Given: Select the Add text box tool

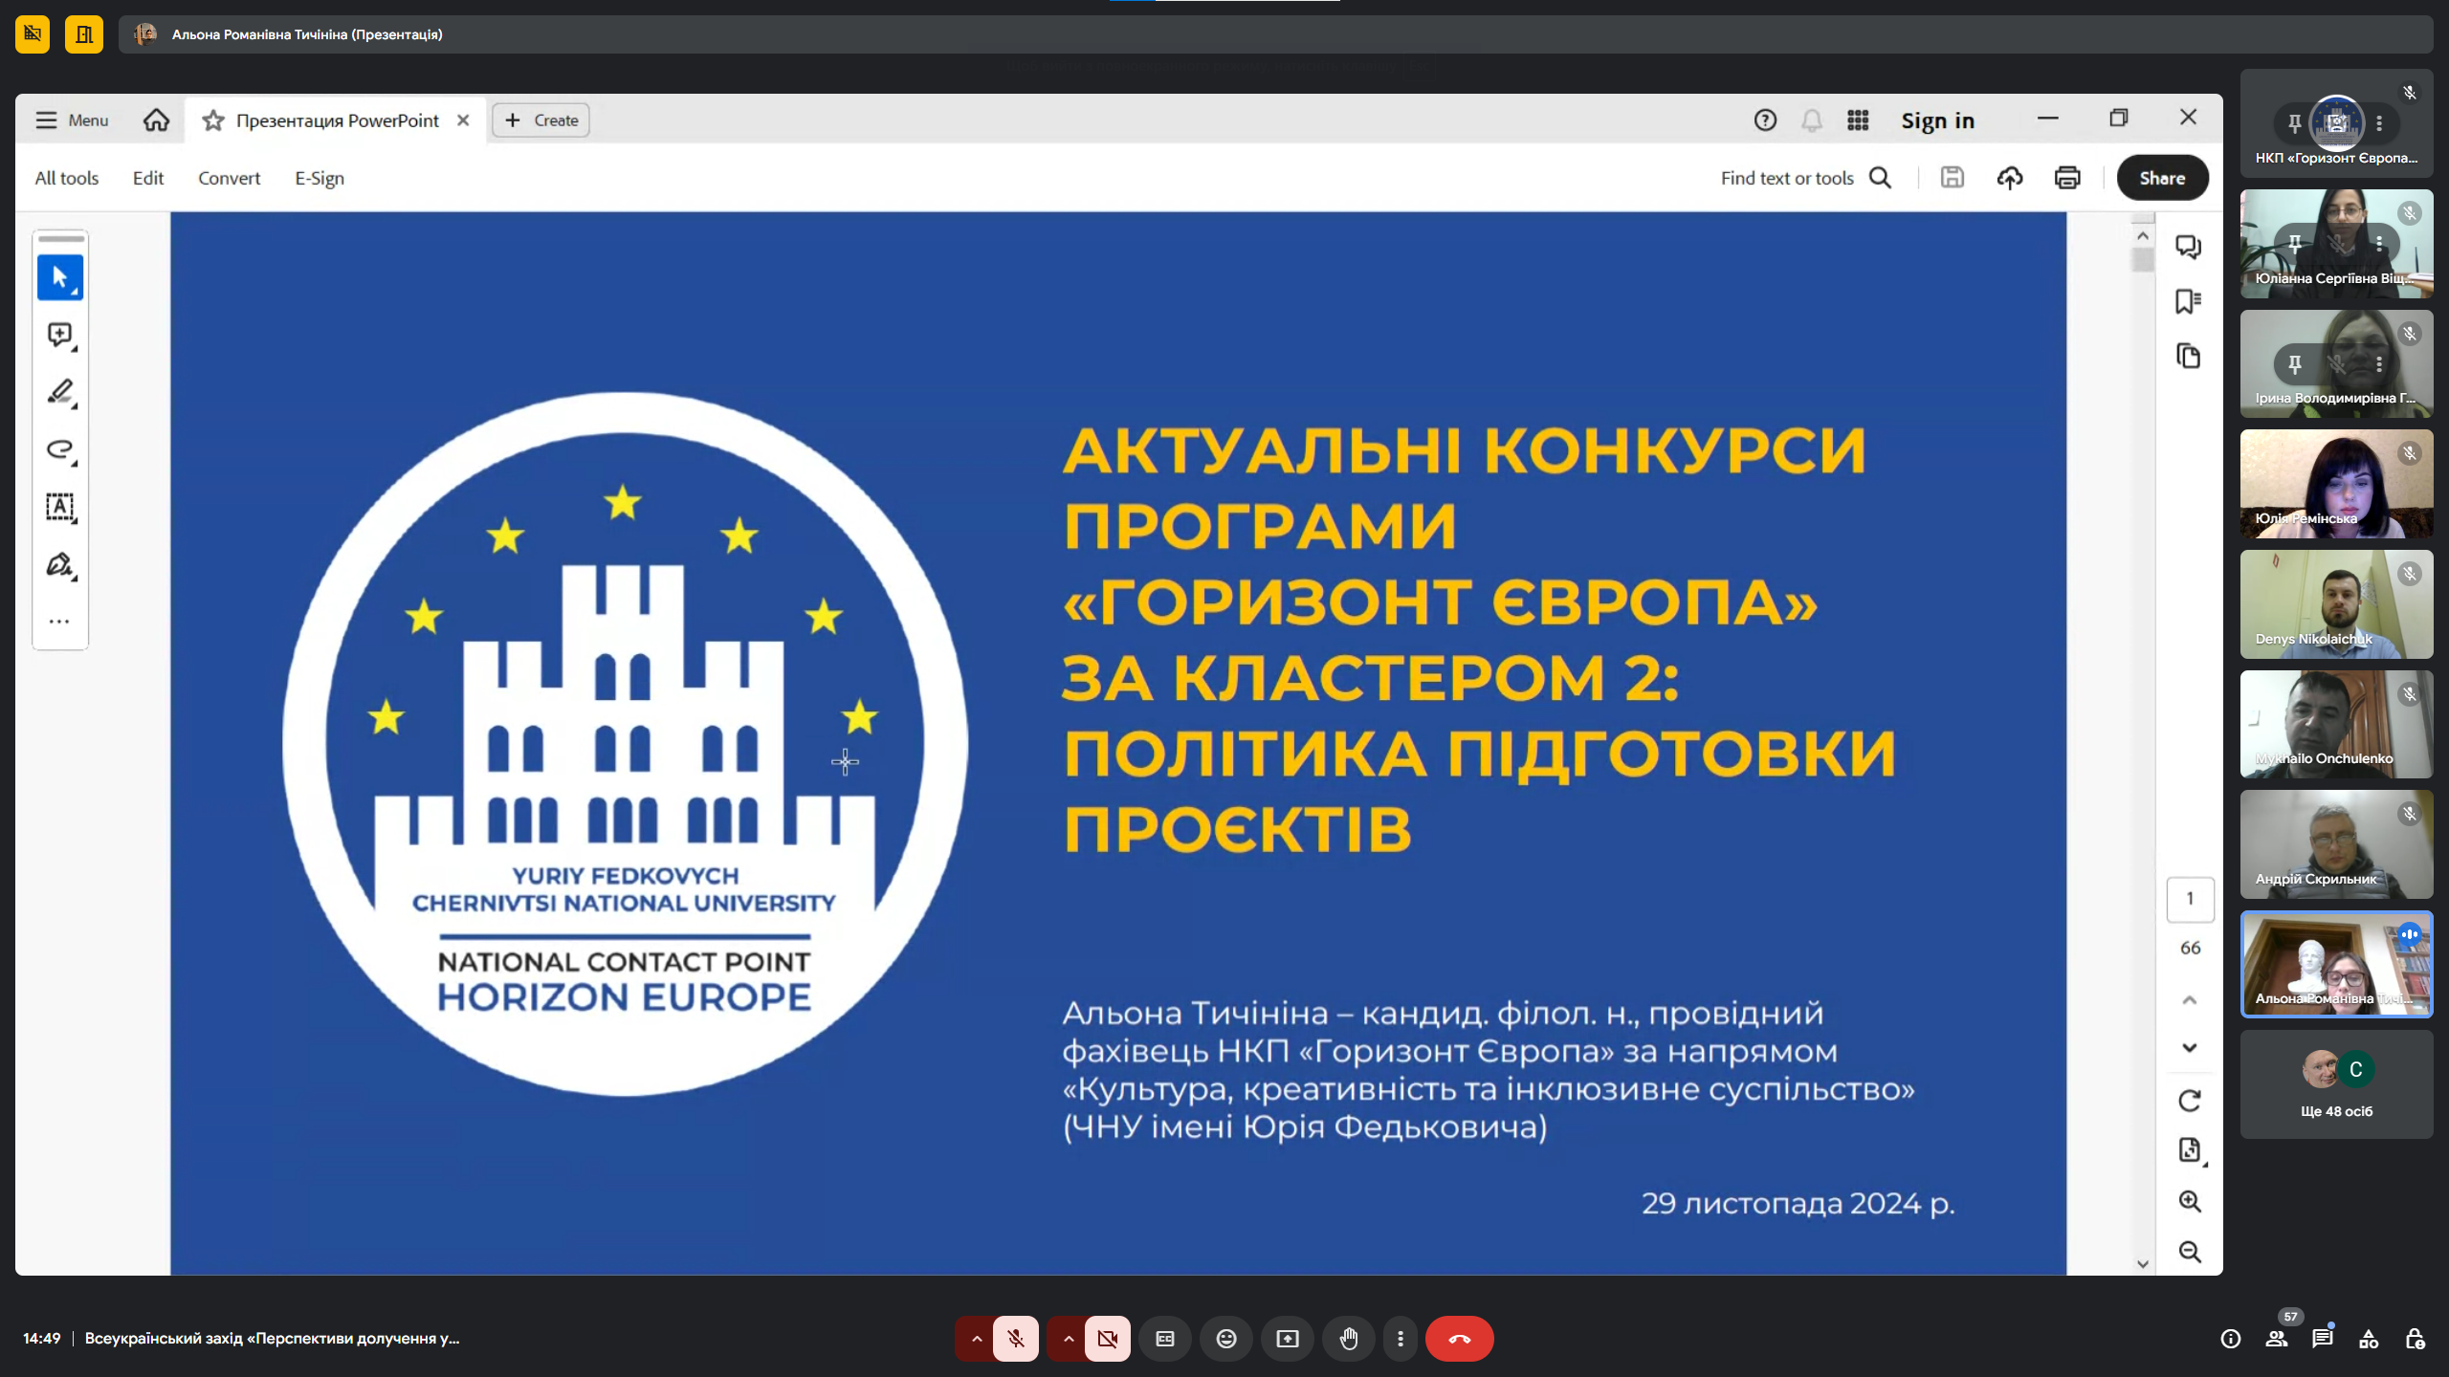Looking at the screenshot, I should (59, 508).
